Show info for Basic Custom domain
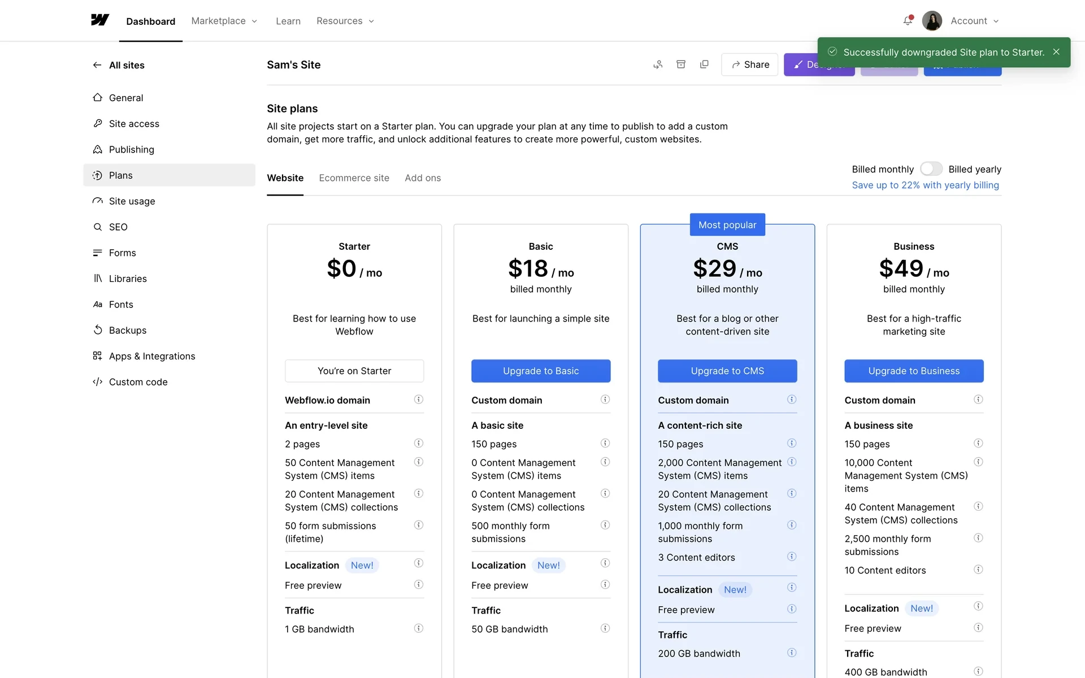 coord(605,399)
